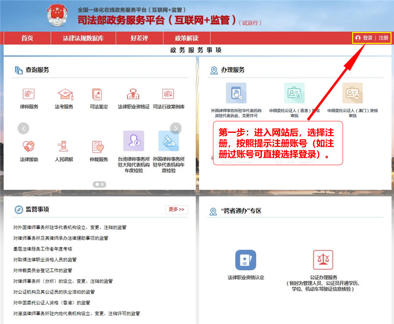Open 基层法律服务工作者年度考核 link

43,249
